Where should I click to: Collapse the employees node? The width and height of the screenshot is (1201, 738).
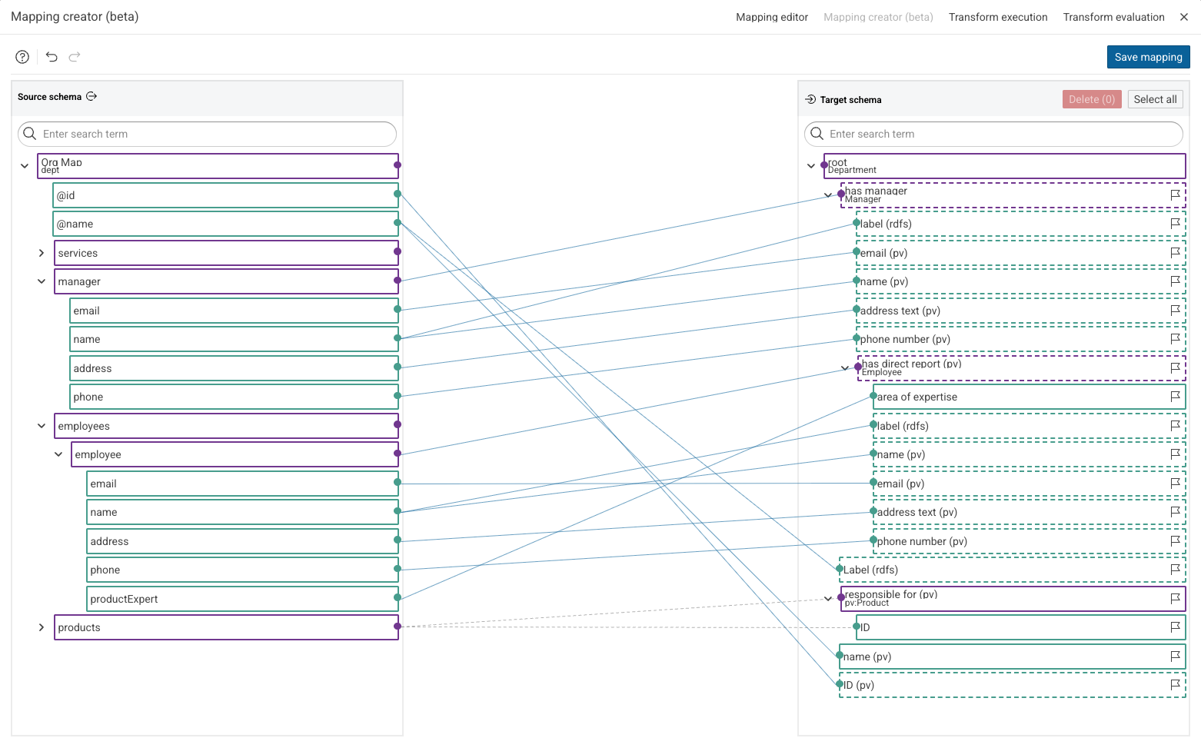click(42, 426)
